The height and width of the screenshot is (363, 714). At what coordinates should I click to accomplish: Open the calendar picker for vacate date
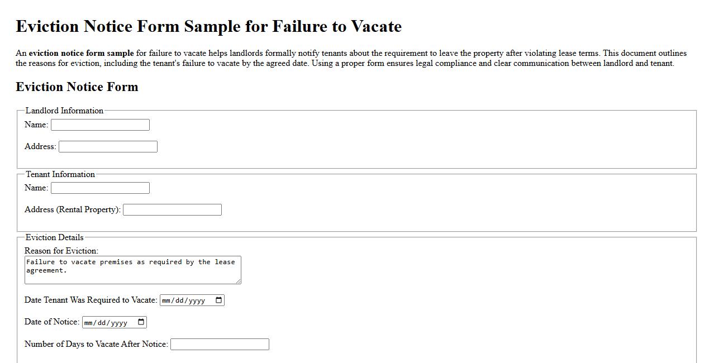[218, 300]
